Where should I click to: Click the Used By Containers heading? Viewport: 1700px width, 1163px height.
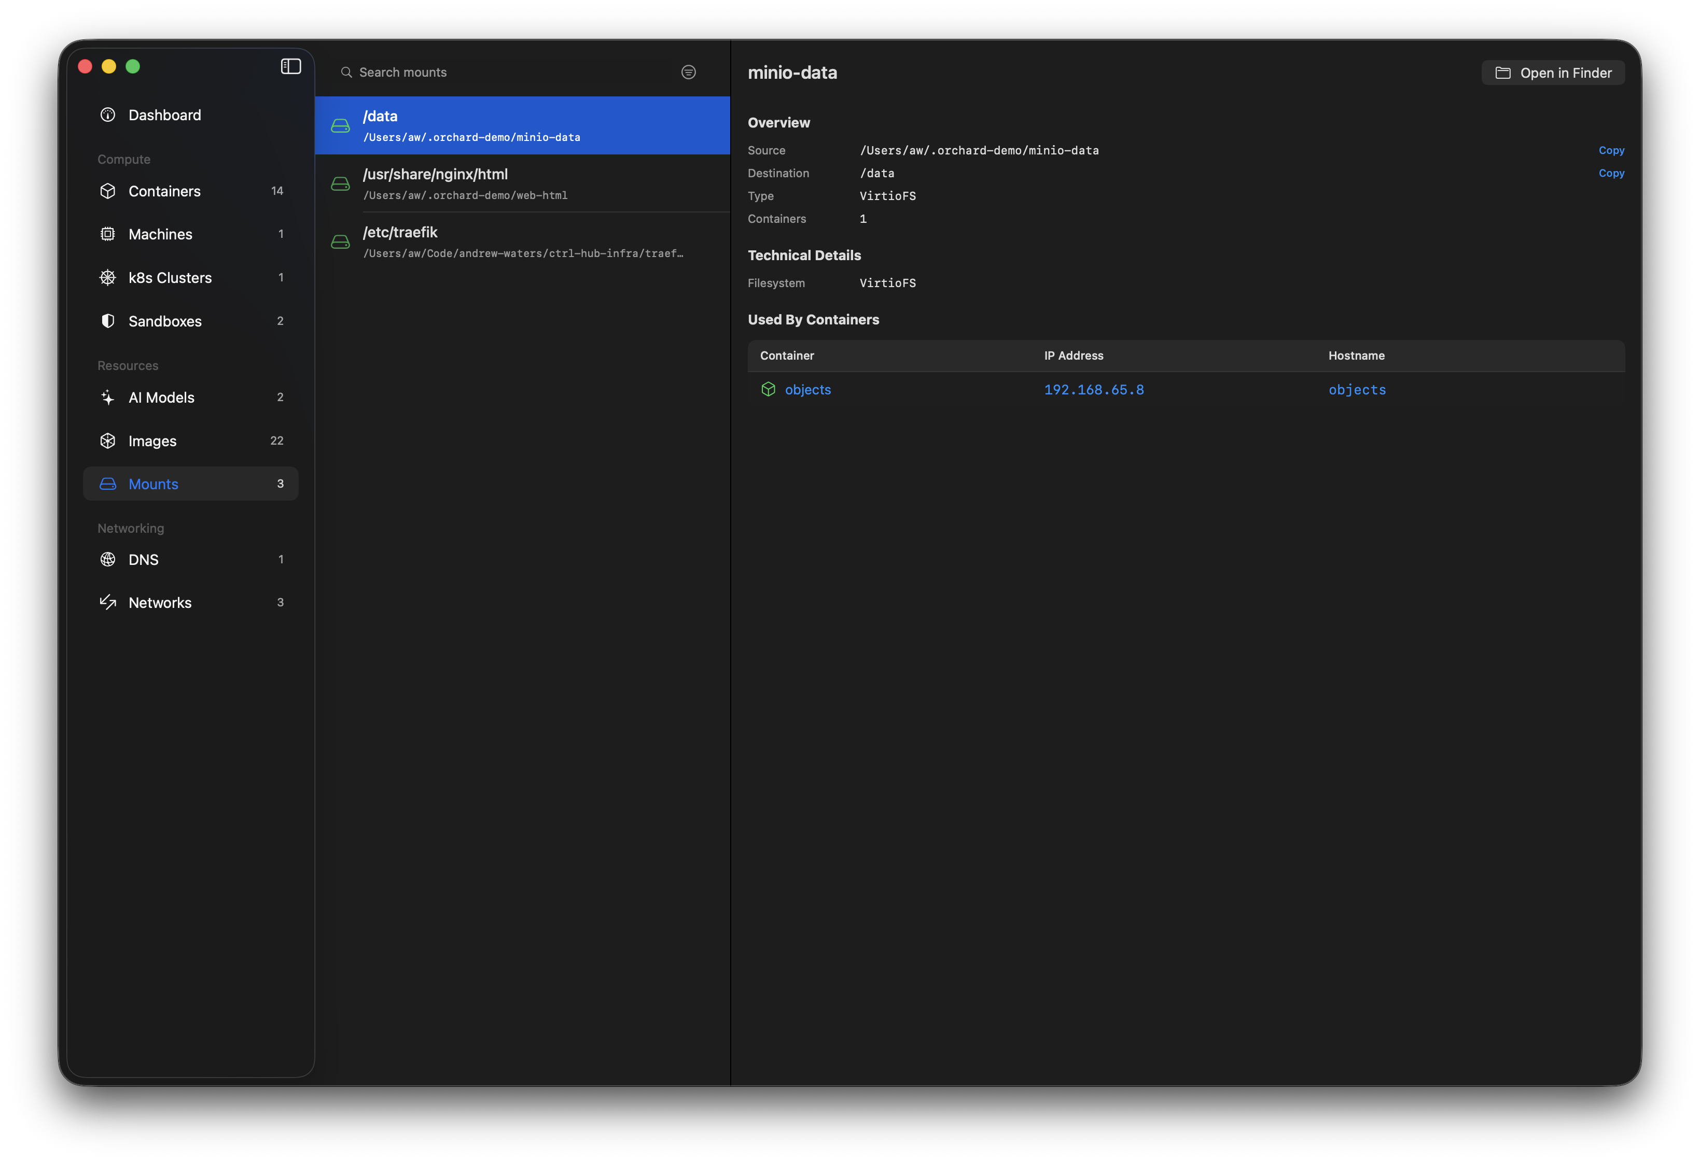coord(813,319)
